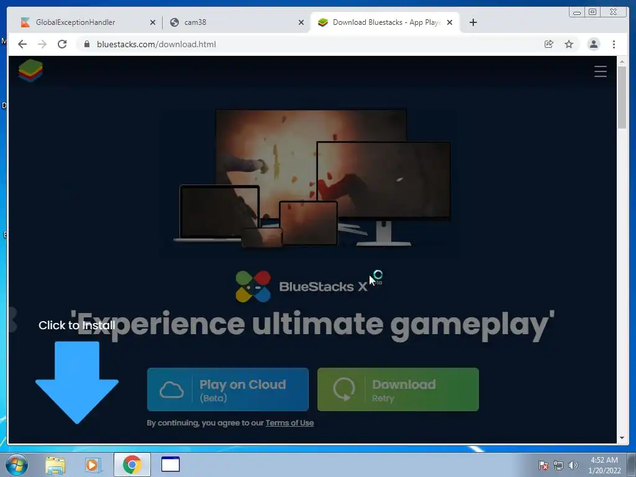The width and height of the screenshot is (636, 477).
Task: Click the BlueStacks logo in page header
Action: click(30, 71)
